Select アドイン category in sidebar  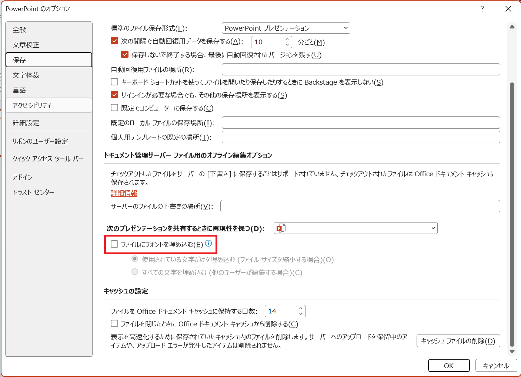tap(49, 177)
